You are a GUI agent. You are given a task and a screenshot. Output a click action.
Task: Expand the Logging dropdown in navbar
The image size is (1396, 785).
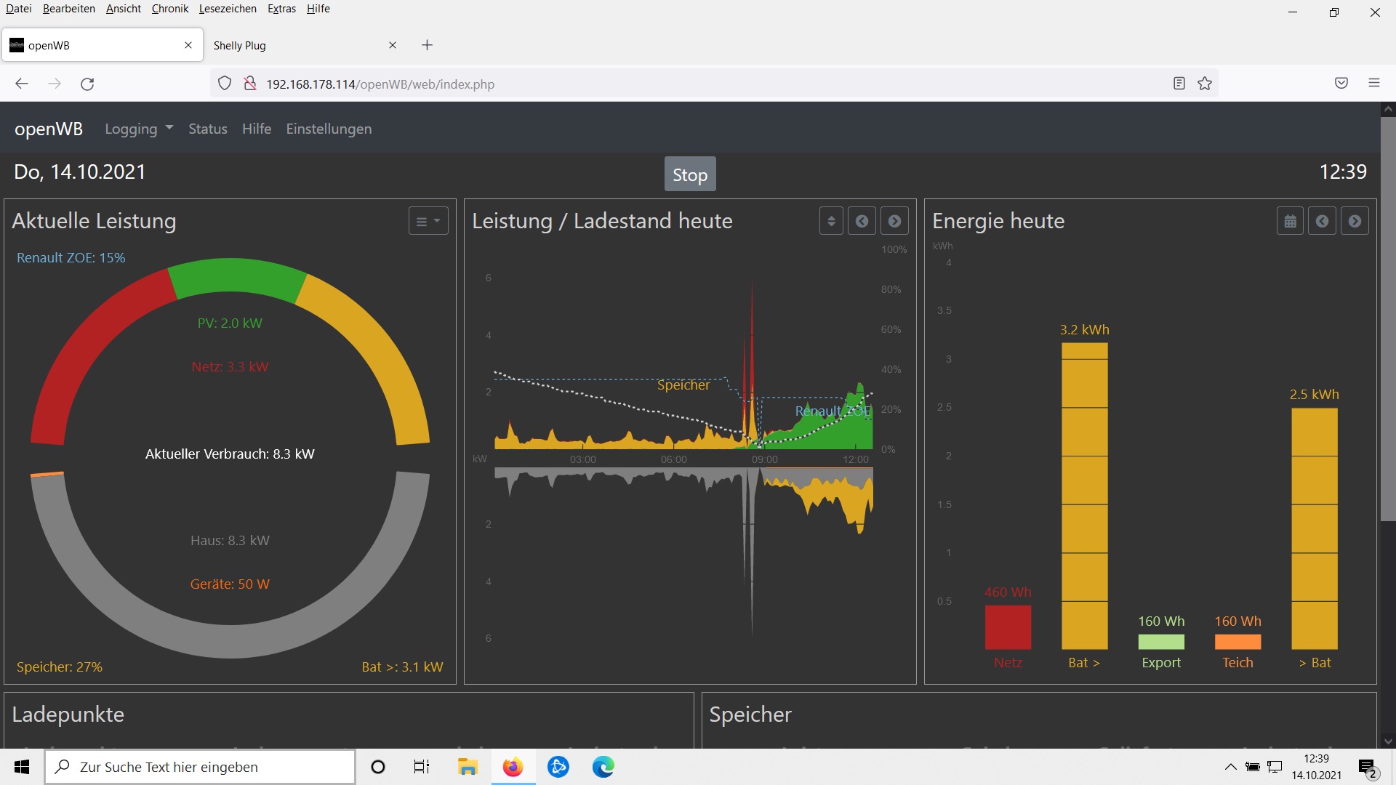pos(138,129)
